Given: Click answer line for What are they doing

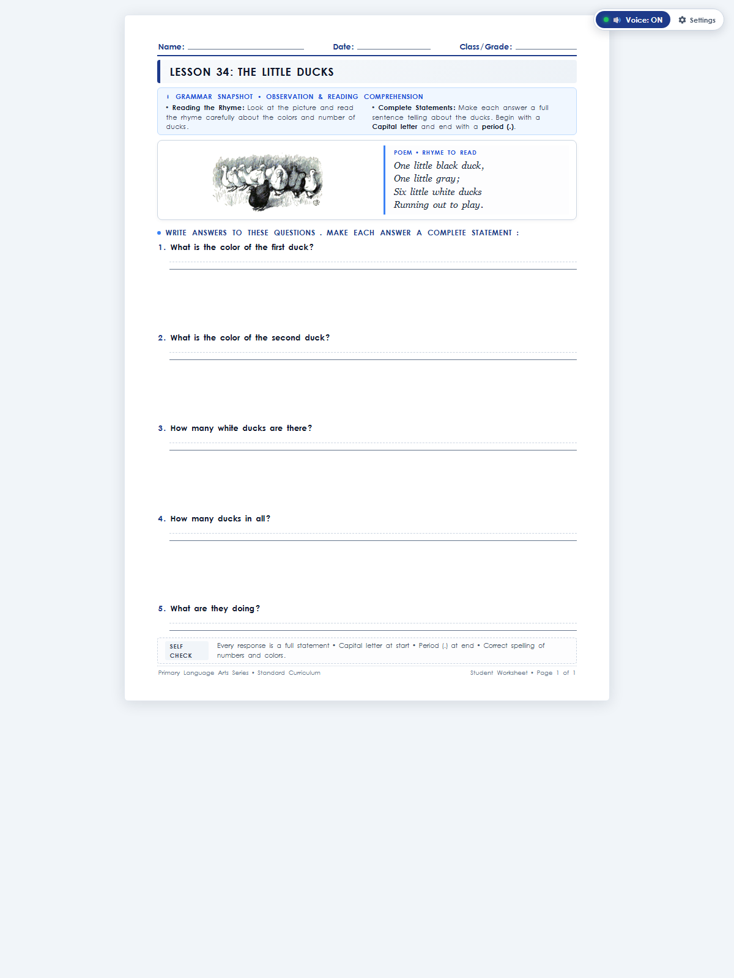Looking at the screenshot, I should click(373, 627).
